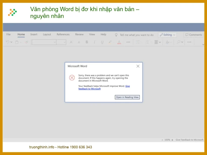Open the font size combo box
Viewport: 207px width, 155px height.
pos(61,42)
